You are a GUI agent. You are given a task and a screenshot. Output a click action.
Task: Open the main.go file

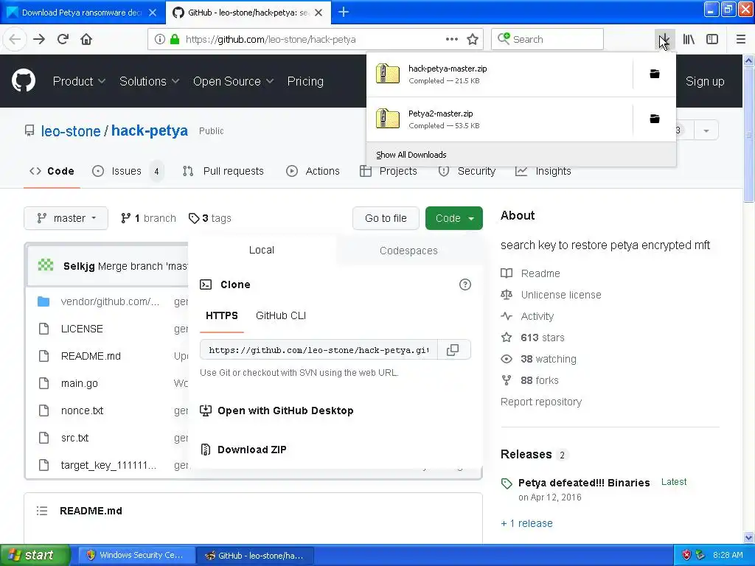(80, 383)
